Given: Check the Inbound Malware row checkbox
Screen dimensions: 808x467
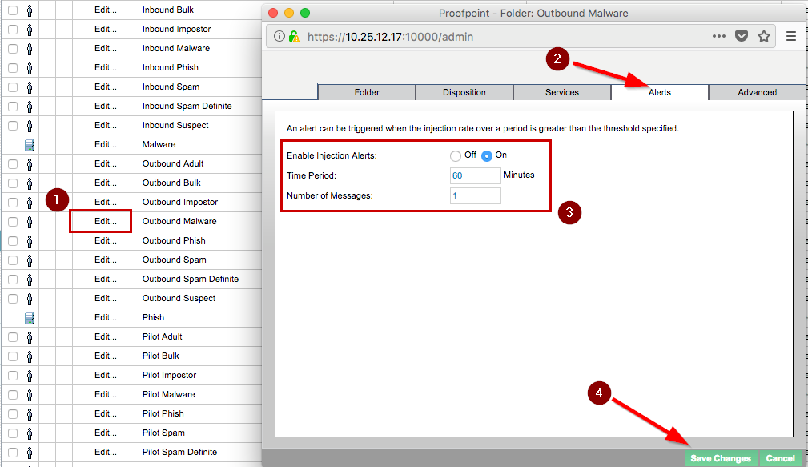Looking at the screenshot, I should [13, 49].
